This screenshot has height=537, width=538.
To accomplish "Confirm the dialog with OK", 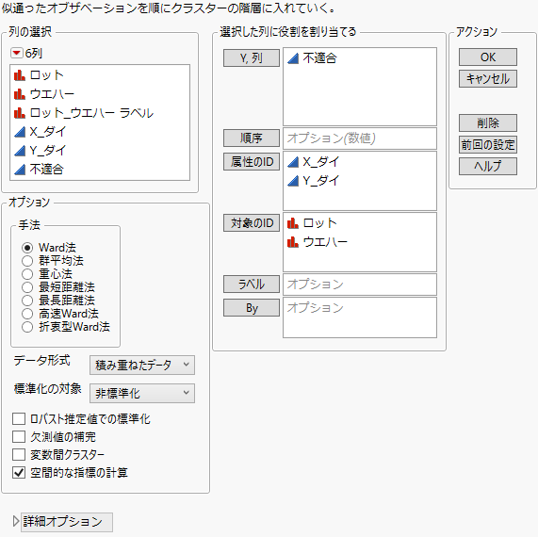I will point(488,57).
